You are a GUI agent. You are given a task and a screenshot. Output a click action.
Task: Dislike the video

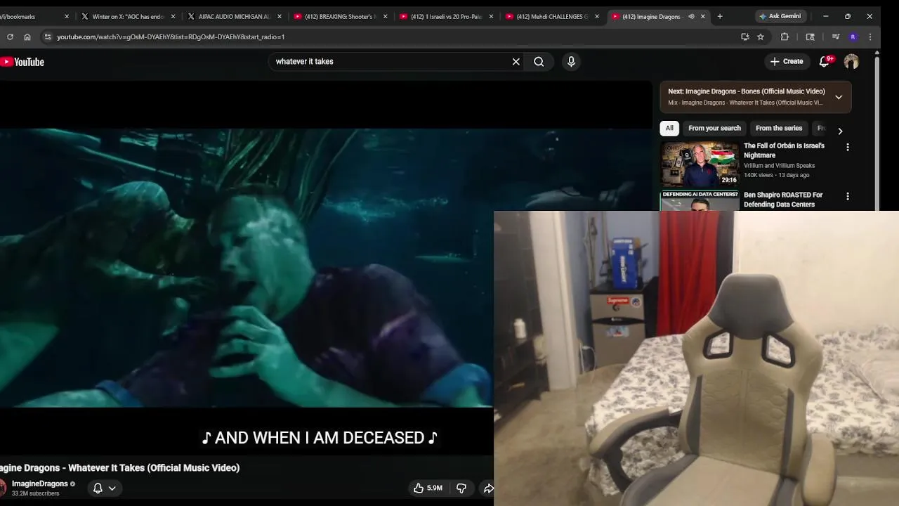pos(461,488)
